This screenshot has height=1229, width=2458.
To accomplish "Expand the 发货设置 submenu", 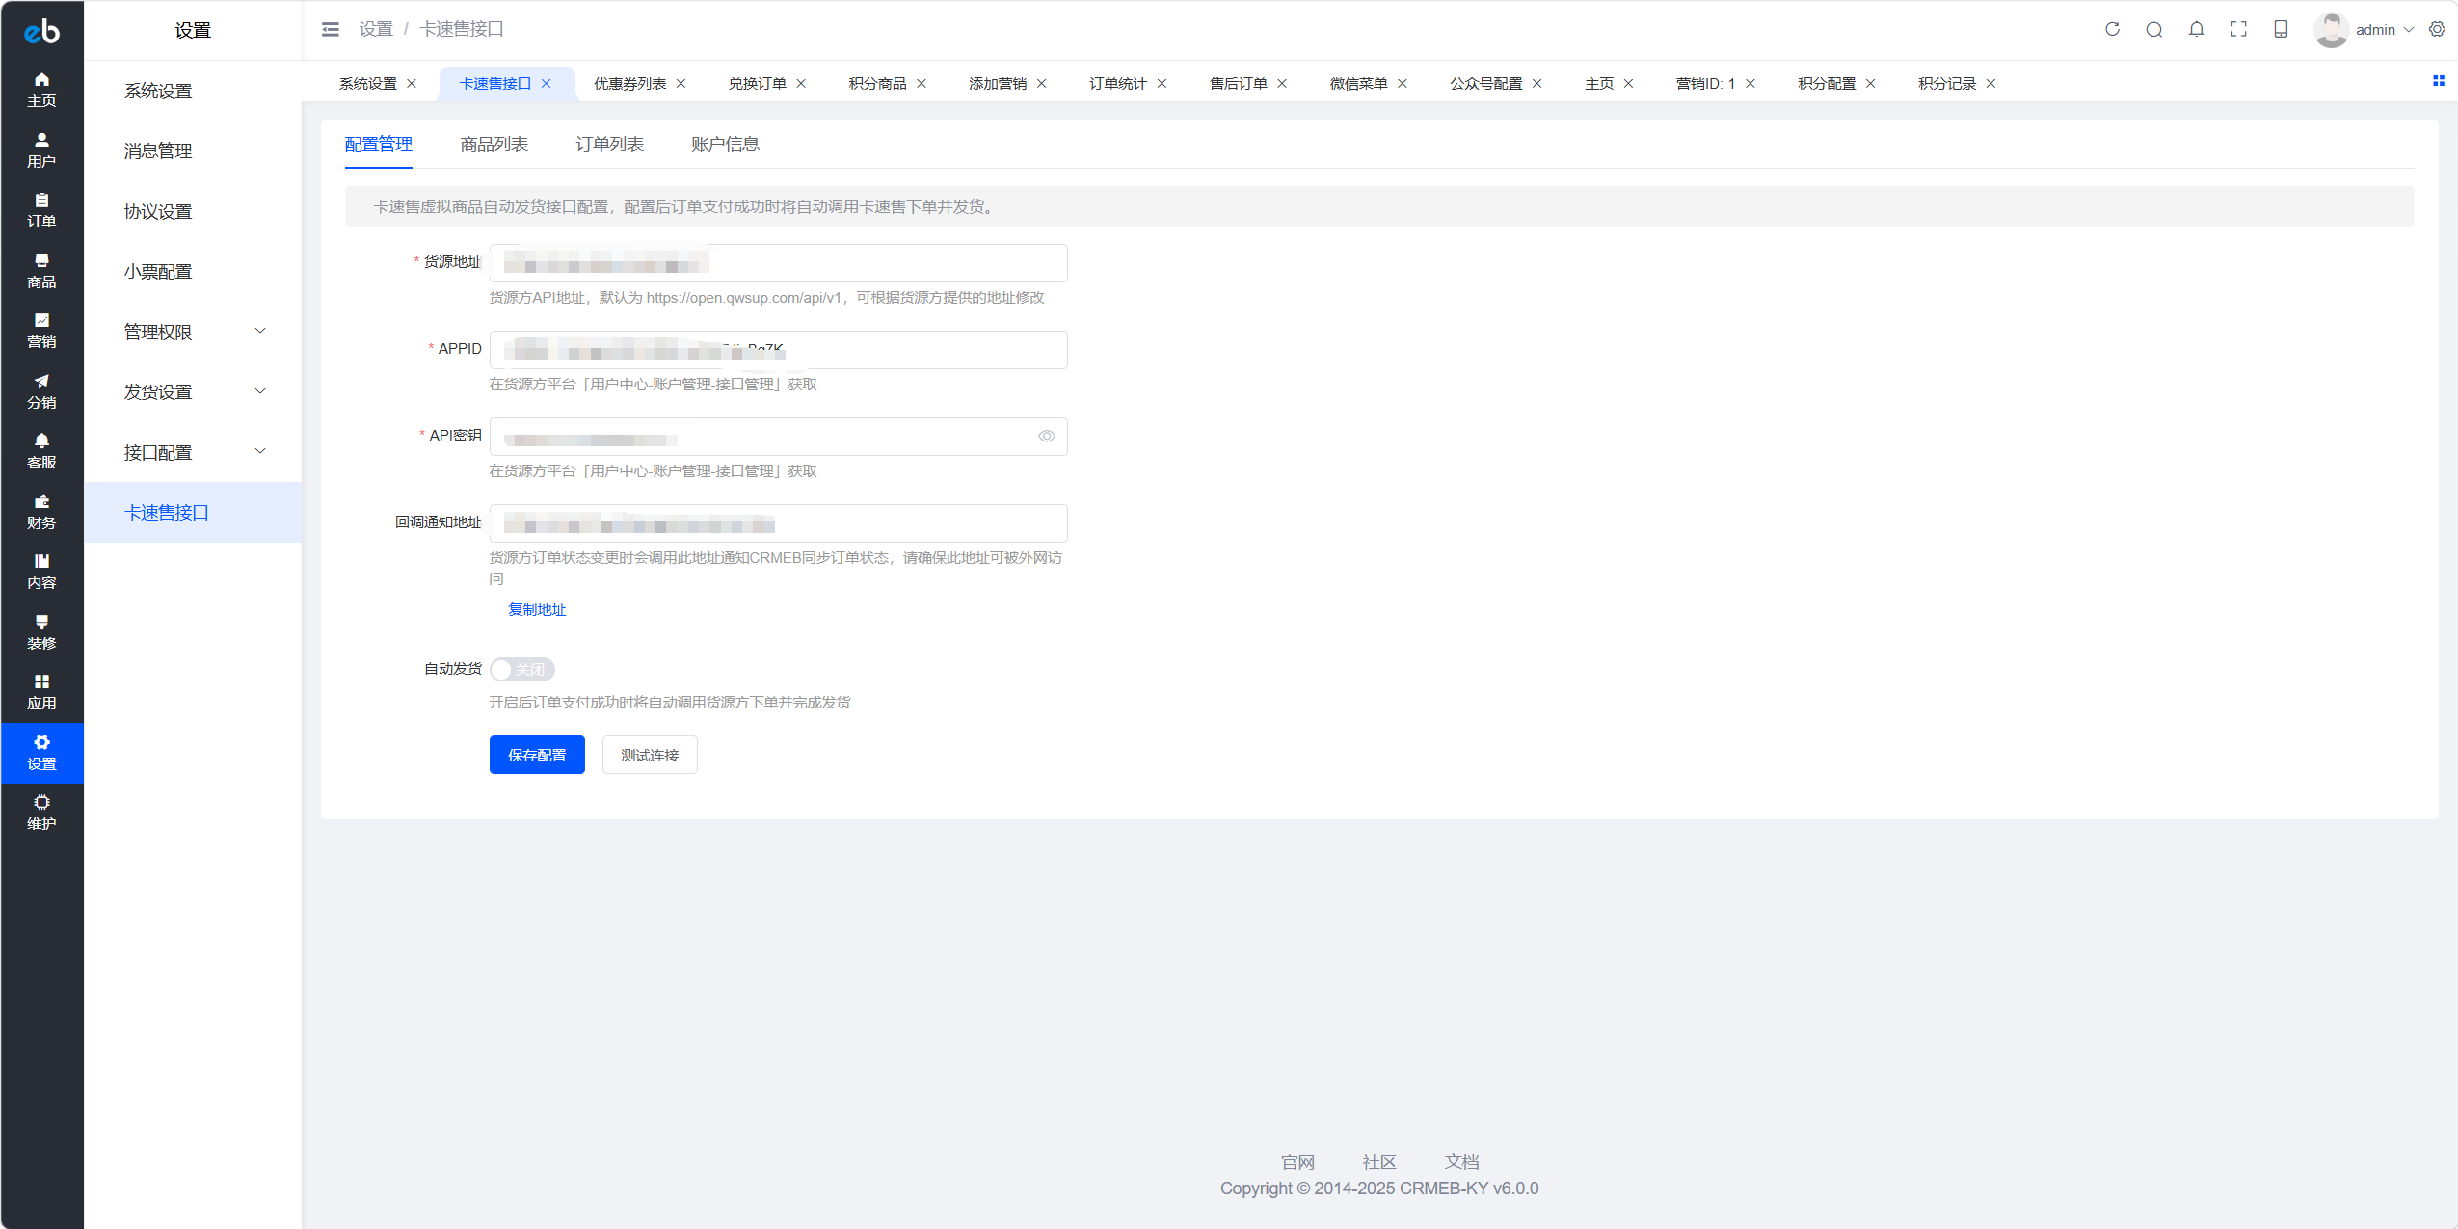I will [193, 391].
